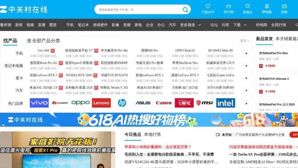This screenshot has width=298, height=168.
Task: Select the OPPO brand logo
Action: point(80,103)
